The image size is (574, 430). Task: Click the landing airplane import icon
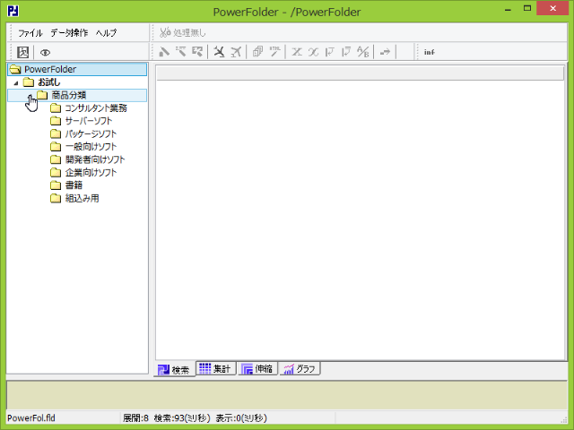[x=219, y=52]
